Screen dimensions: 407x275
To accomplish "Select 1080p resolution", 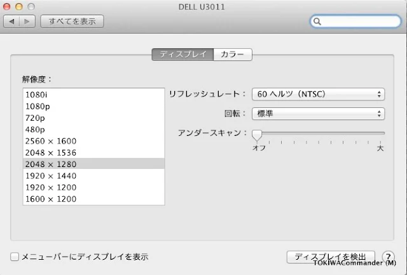I will click(93, 107).
